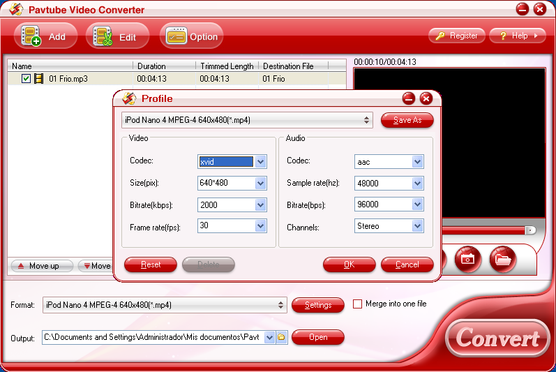The height and width of the screenshot is (372, 556).
Task: Expand the video Size 640*480 dropdown
Action: pyautogui.click(x=261, y=184)
